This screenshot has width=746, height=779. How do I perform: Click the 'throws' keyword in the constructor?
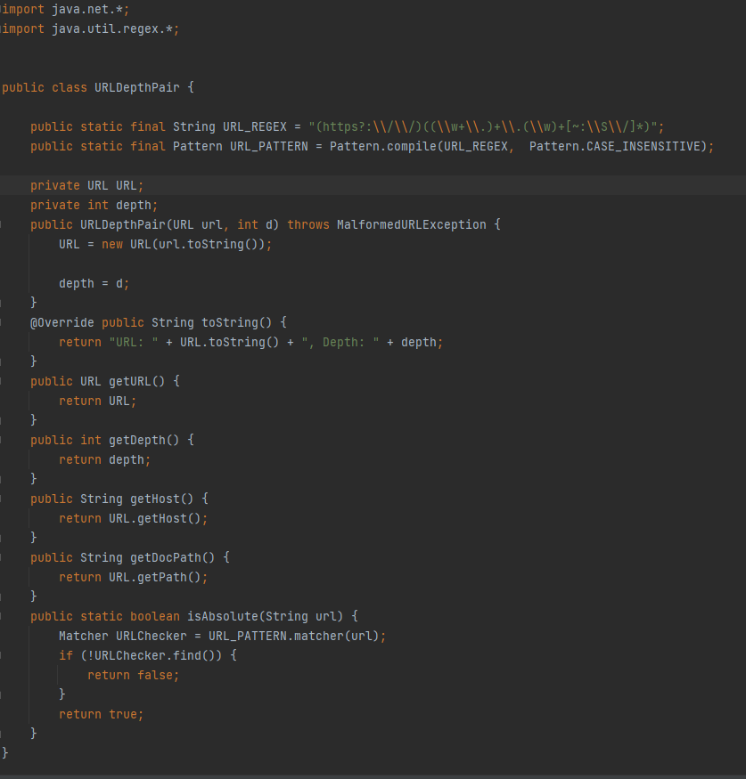(308, 224)
